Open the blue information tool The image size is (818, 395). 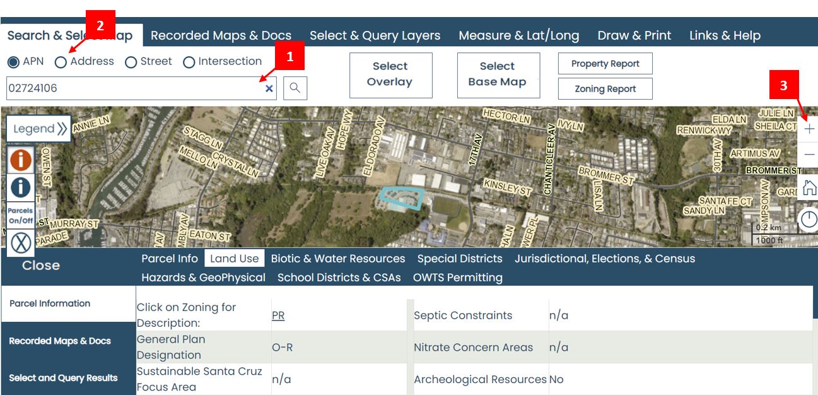[x=20, y=187]
